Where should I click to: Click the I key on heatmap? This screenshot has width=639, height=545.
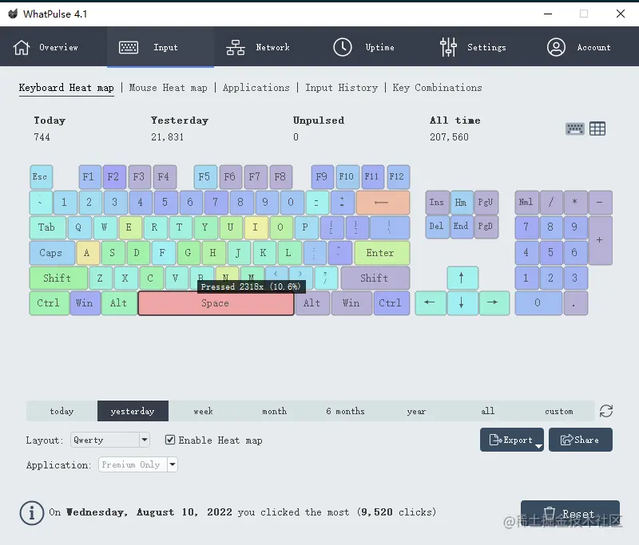[x=256, y=227]
